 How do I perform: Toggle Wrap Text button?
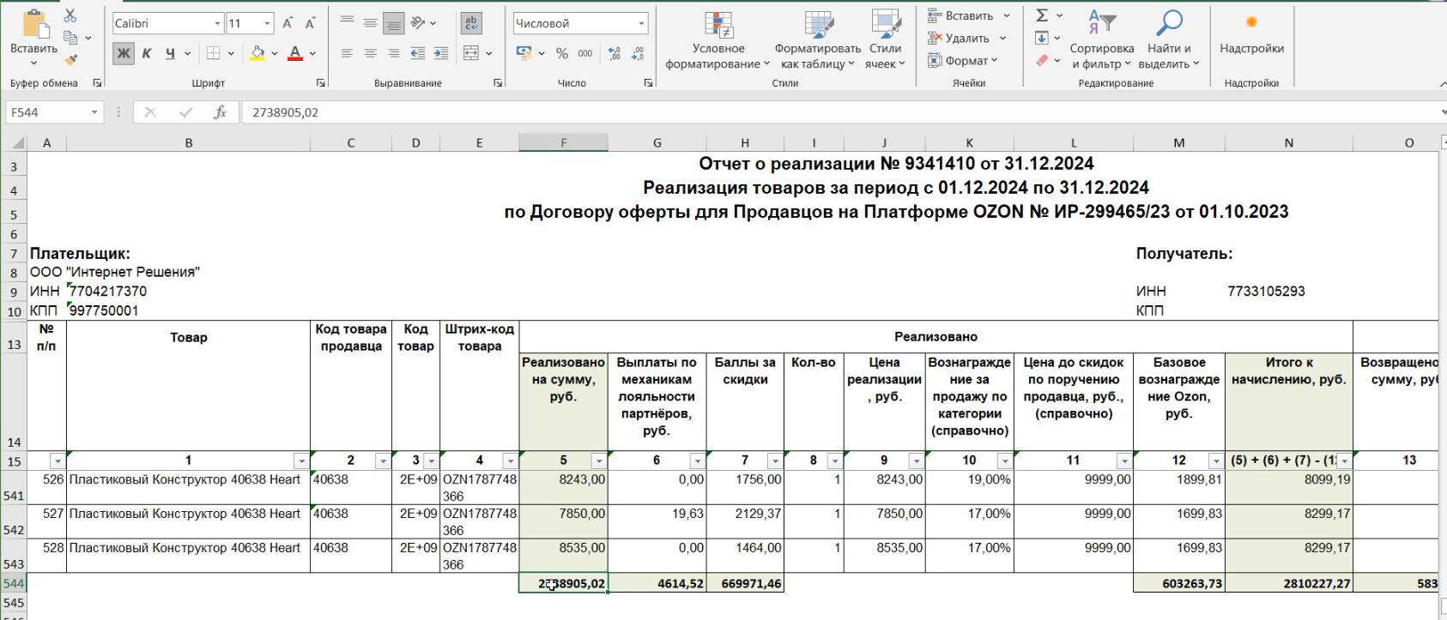tap(470, 23)
